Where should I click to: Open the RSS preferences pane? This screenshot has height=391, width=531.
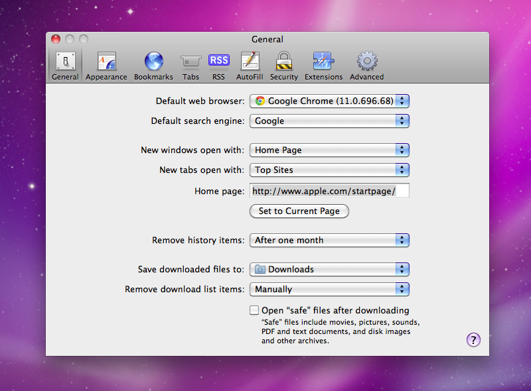[x=219, y=66]
